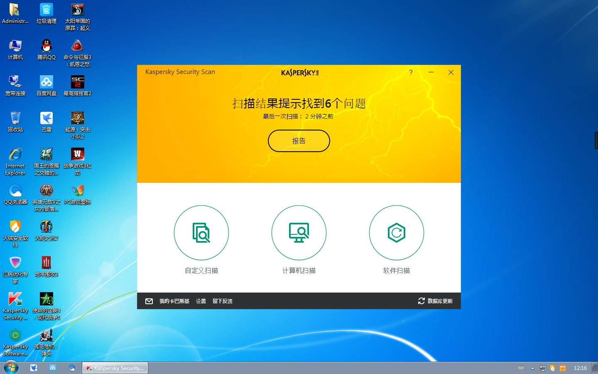The height and width of the screenshot is (374, 598).
Task: Click the envelope icon beside 我的卡巴斯基
Action: point(149,301)
